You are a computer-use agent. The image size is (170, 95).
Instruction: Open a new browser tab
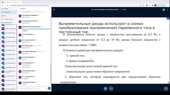(x=24, y=2)
